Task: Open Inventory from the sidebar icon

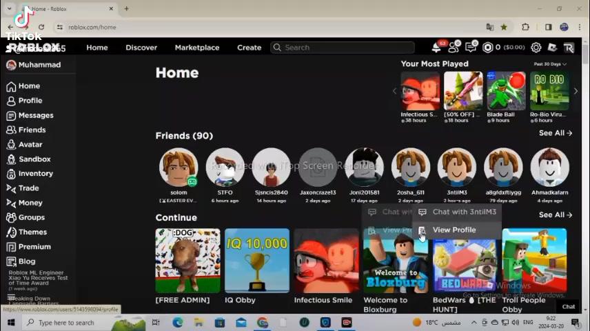Action: click(11, 174)
